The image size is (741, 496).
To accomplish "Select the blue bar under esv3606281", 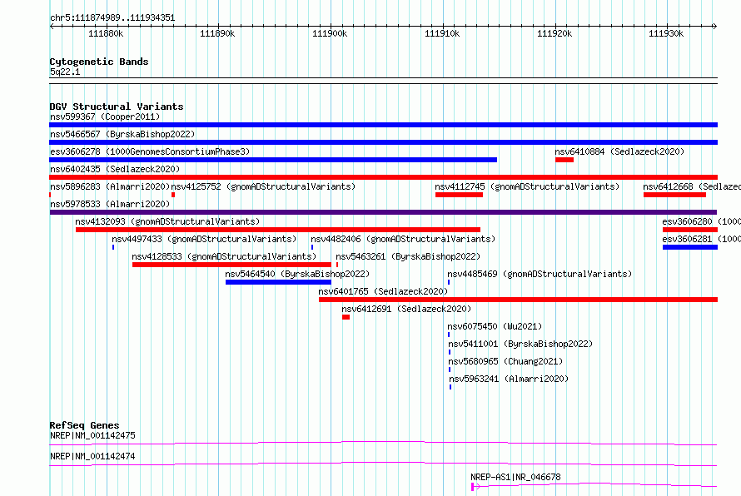I will pos(690,247).
